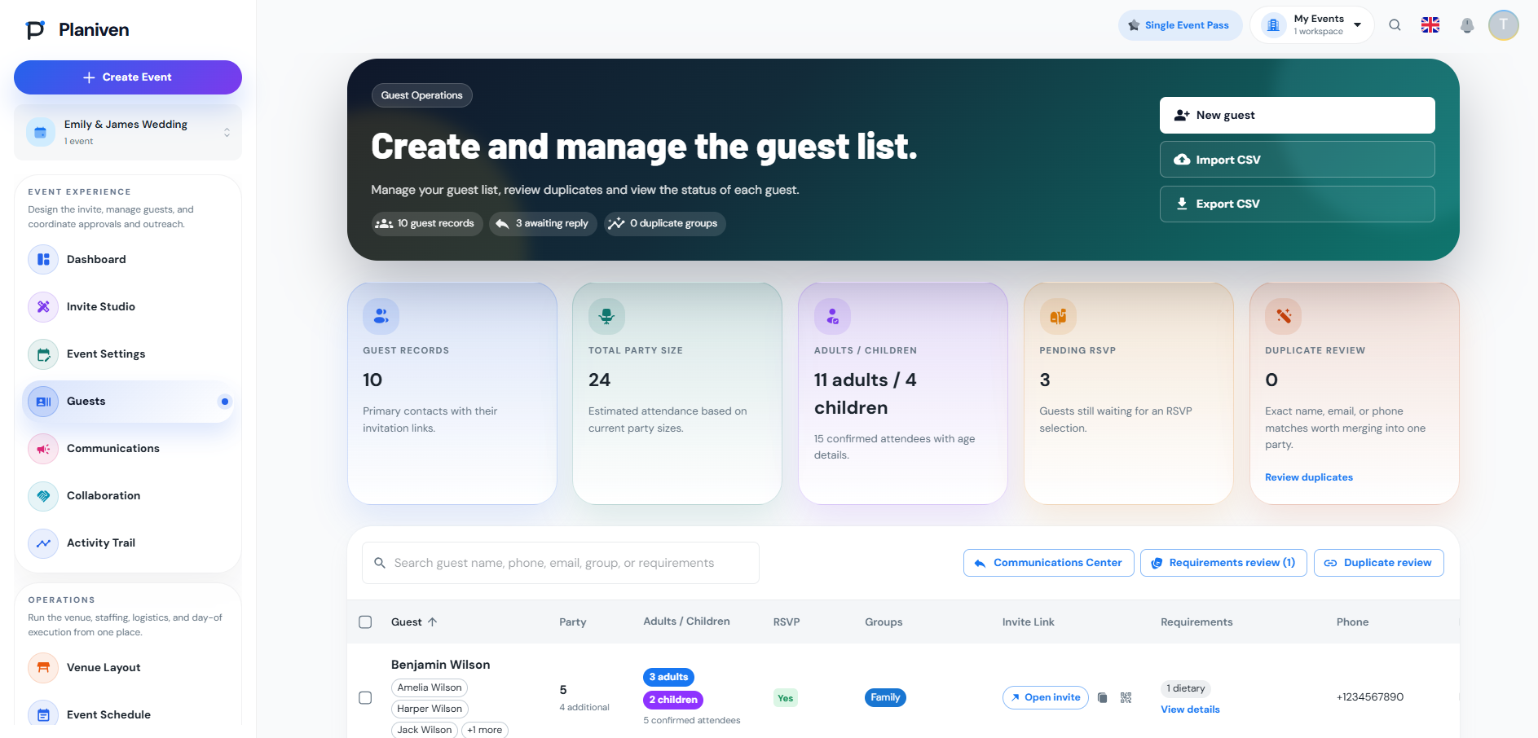Click the Adults / Children card icon
This screenshot has height=738, width=1538.
[832, 317]
